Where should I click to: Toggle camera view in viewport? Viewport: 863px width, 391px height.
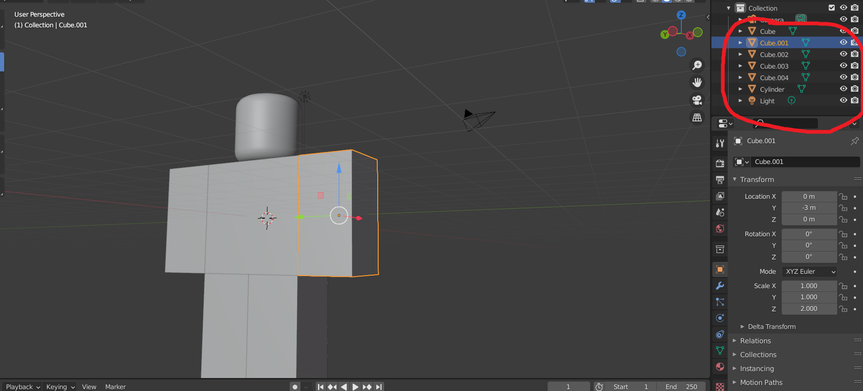pyautogui.click(x=697, y=100)
